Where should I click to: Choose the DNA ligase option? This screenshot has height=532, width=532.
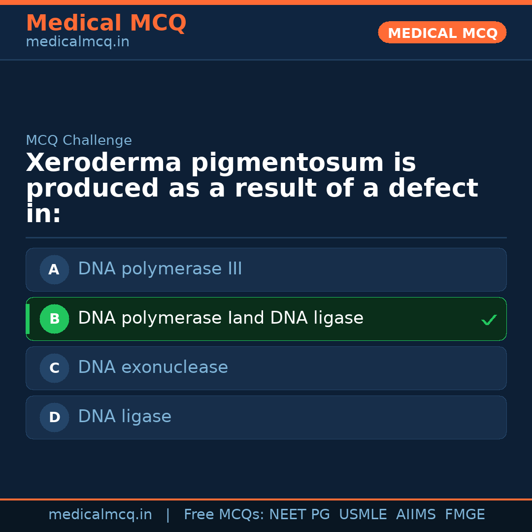[x=125, y=417]
